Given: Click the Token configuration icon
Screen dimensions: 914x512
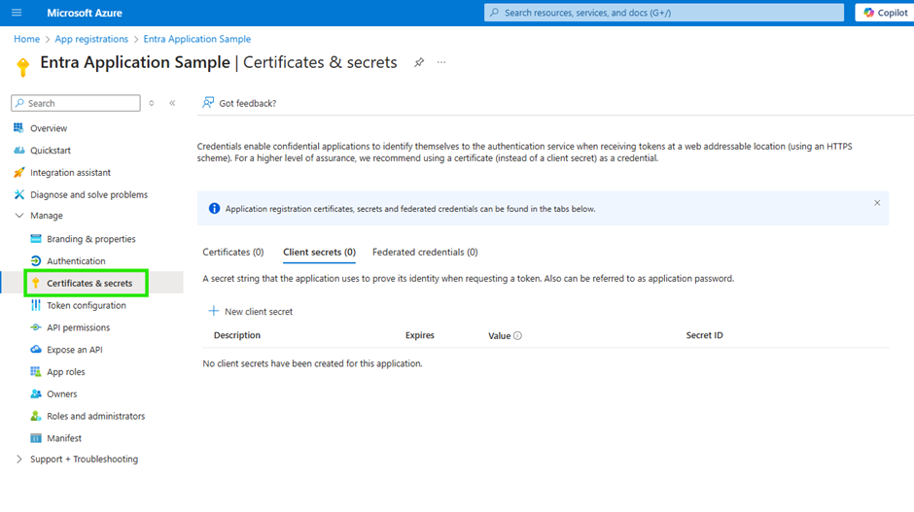Looking at the screenshot, I should [36, 305].
